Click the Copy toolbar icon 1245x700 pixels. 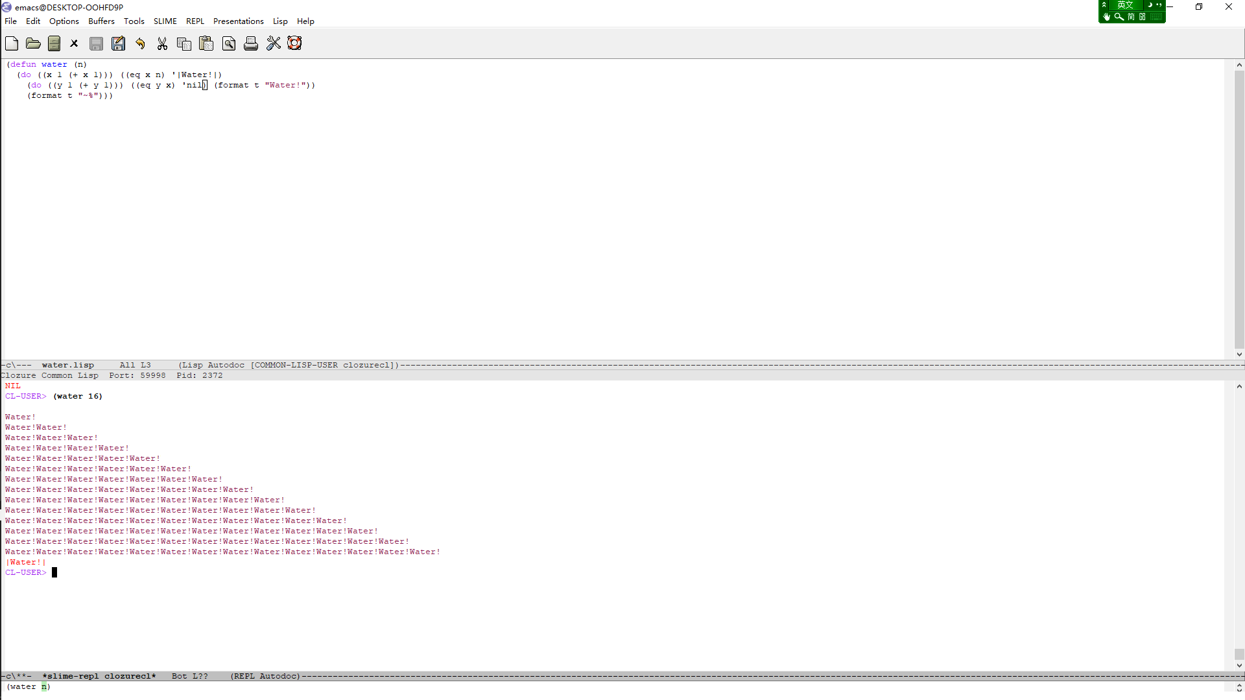tap(184, 43)
